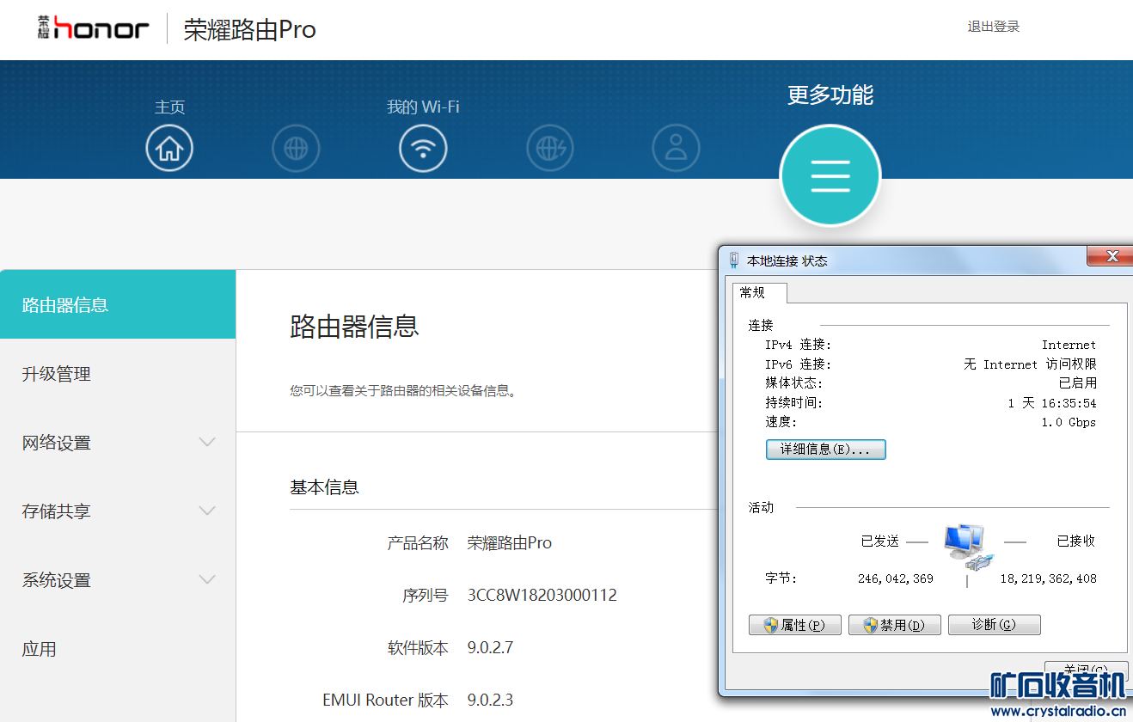
Task: Click serial number 3CC8W18203000112
Action: (x=542, y=595)
